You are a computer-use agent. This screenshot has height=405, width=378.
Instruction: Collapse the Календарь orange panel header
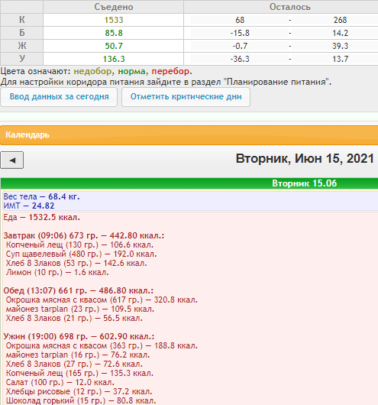click(189, 135)
